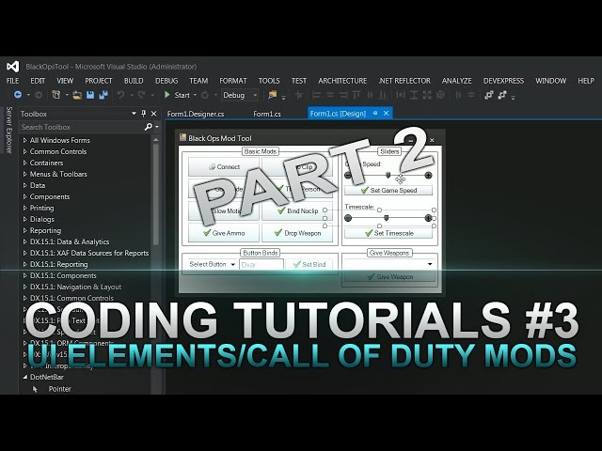Click the Align Middles icon
Image resolution: width=602 pixels, height=451 pixels.
[370, 95]
